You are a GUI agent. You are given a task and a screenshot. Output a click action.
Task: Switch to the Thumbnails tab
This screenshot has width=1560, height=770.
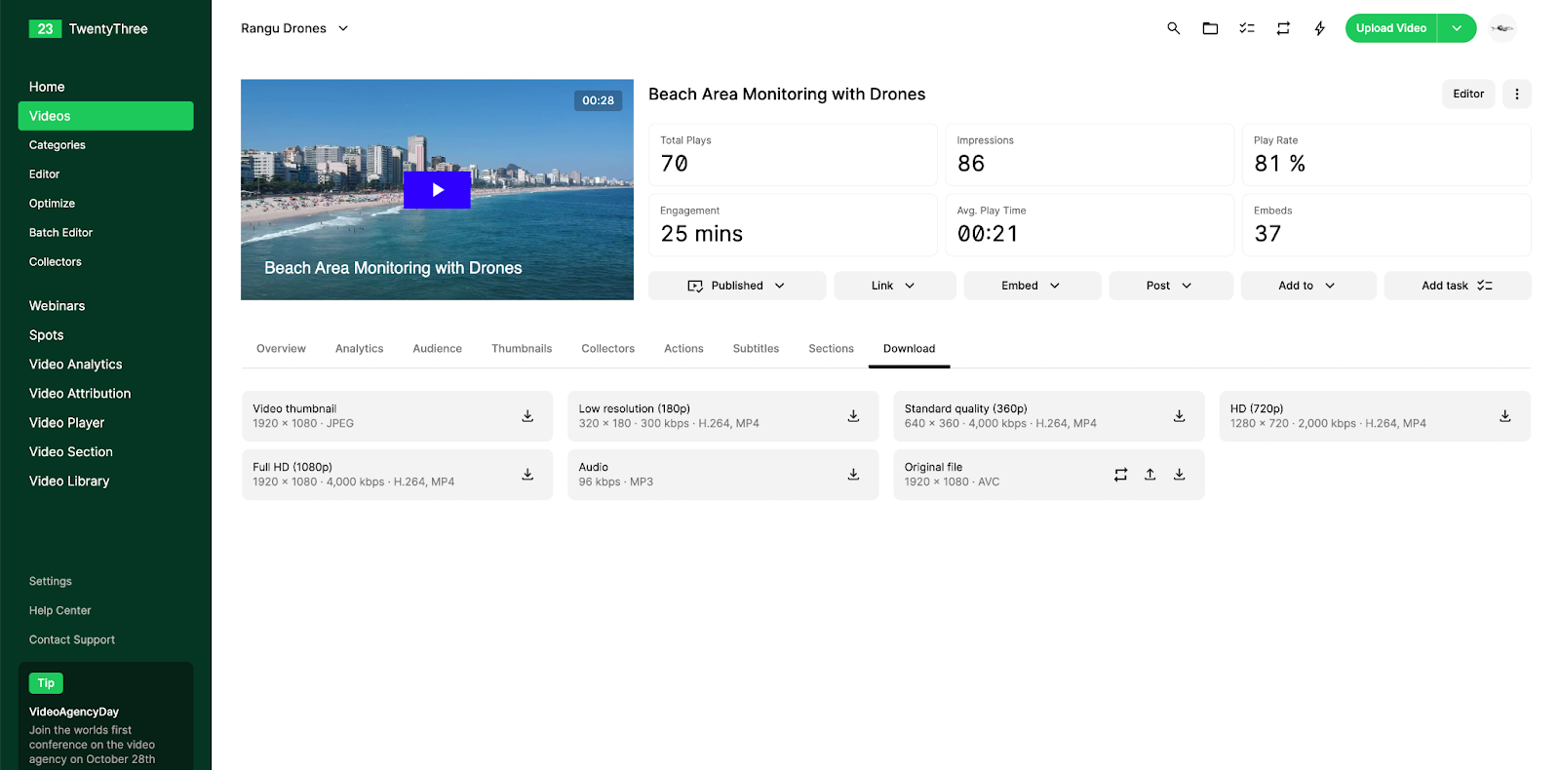coord(522,349)
